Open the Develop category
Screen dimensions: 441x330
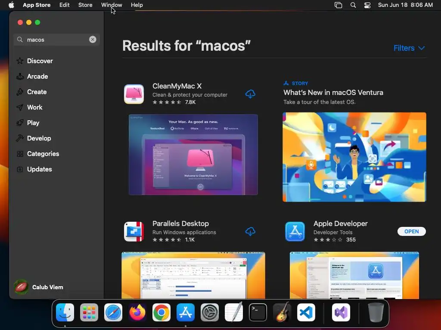pos(34,138)
